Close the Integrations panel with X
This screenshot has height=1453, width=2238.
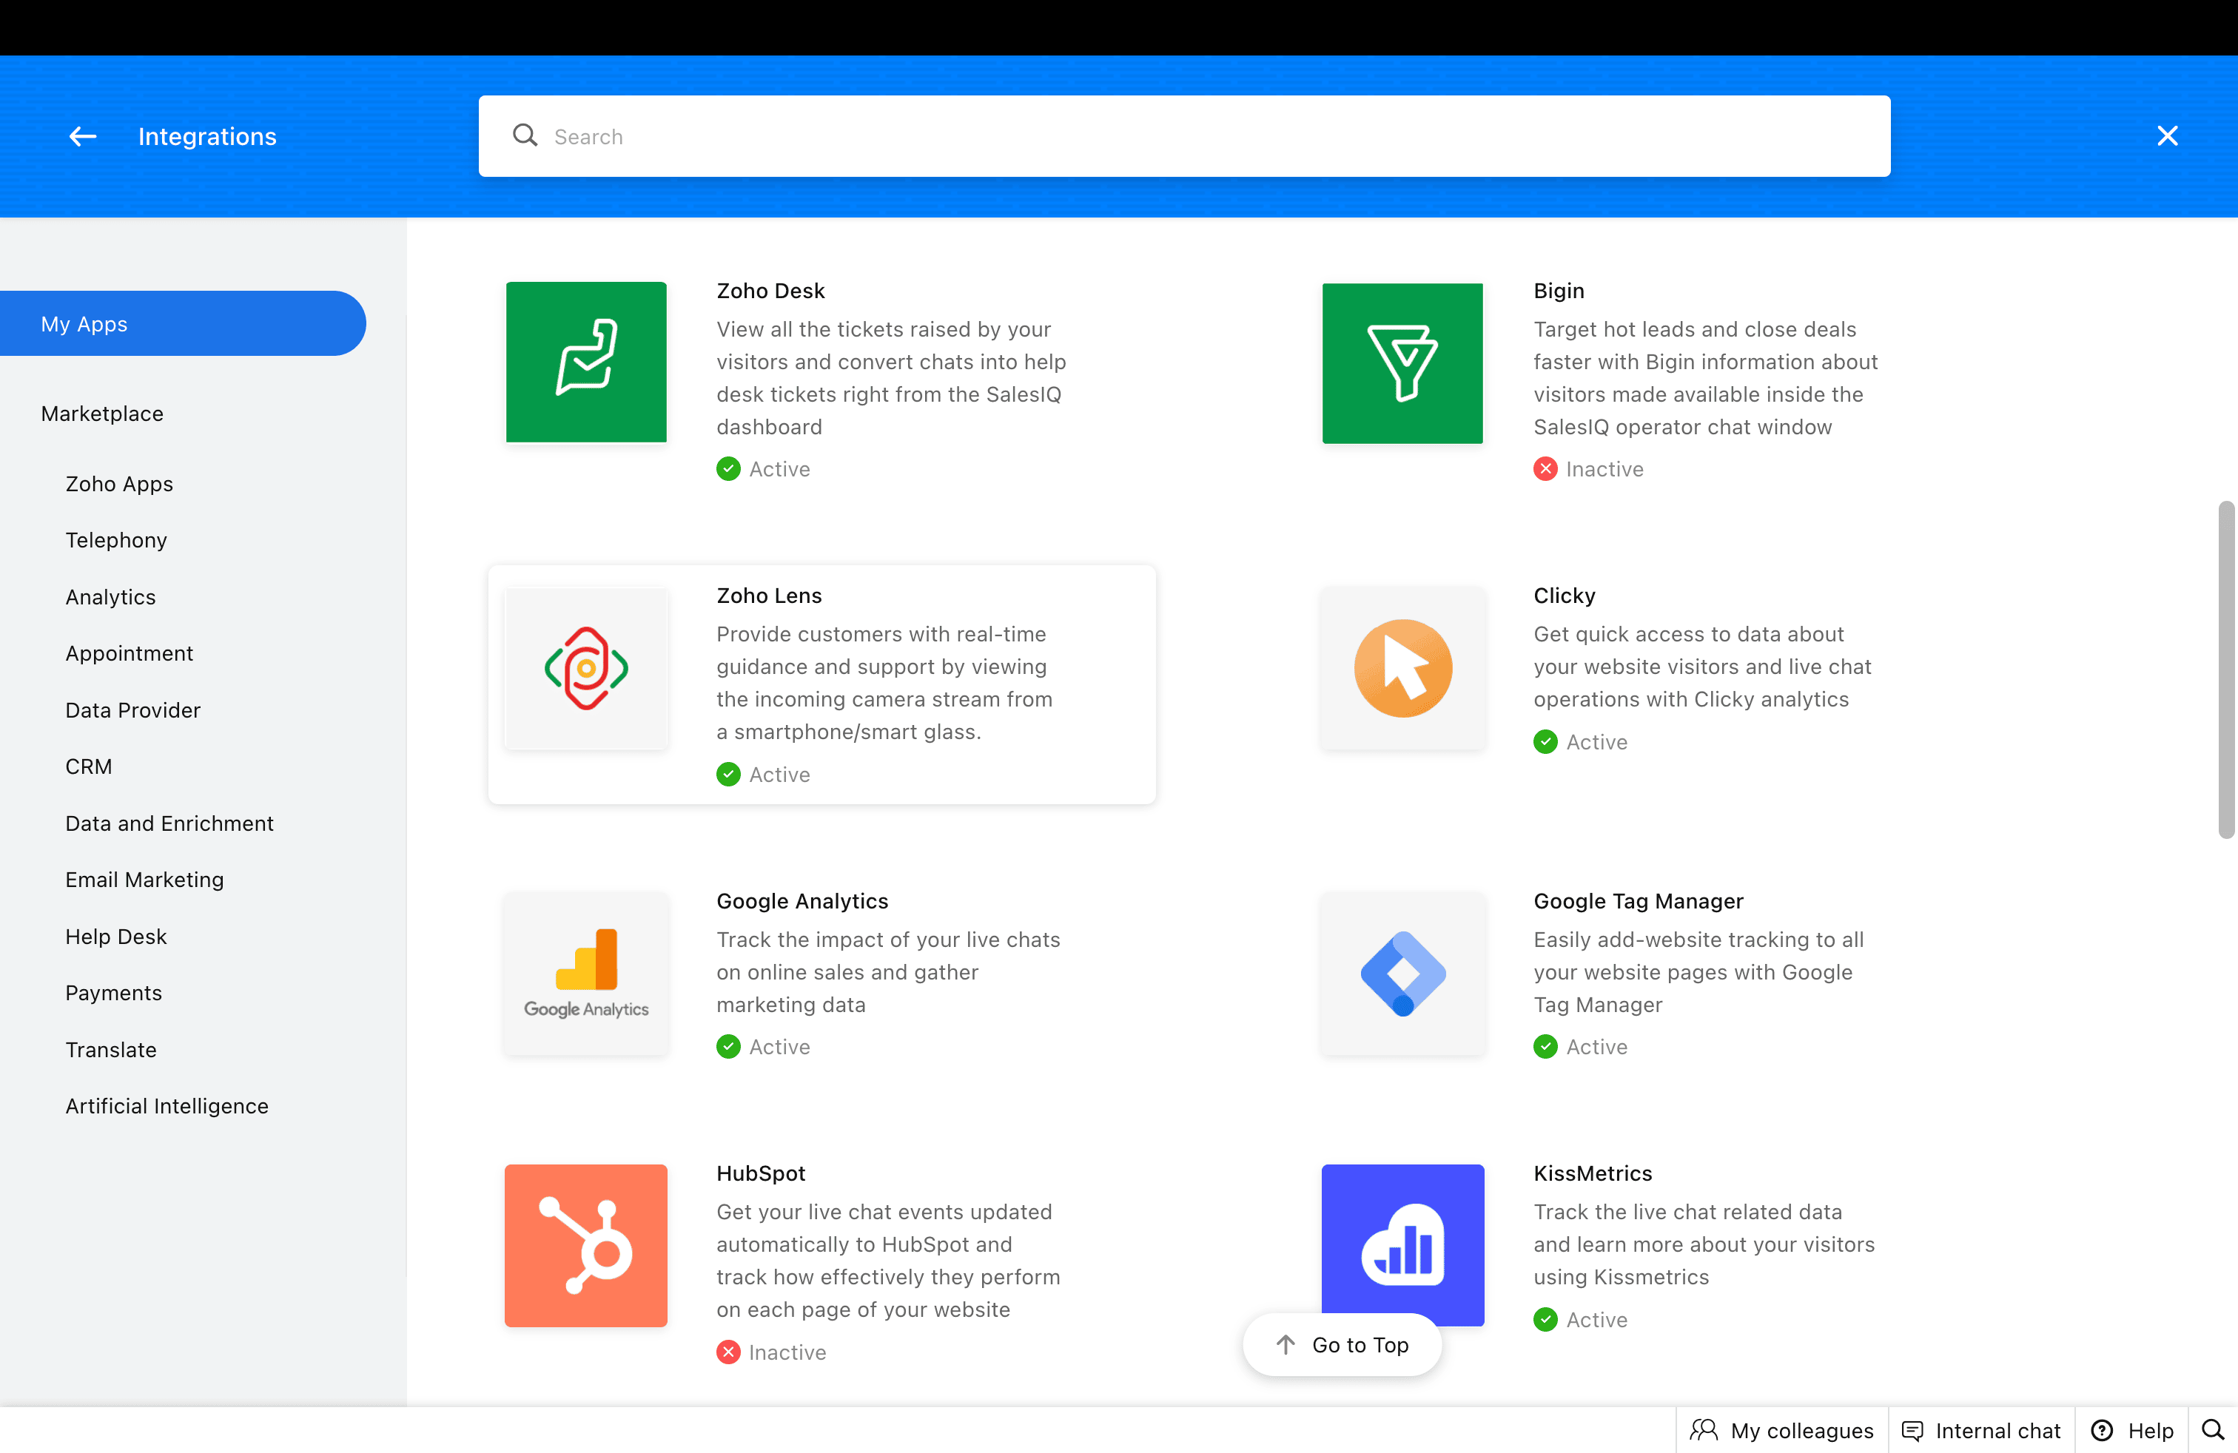[x=2168, y=136]
